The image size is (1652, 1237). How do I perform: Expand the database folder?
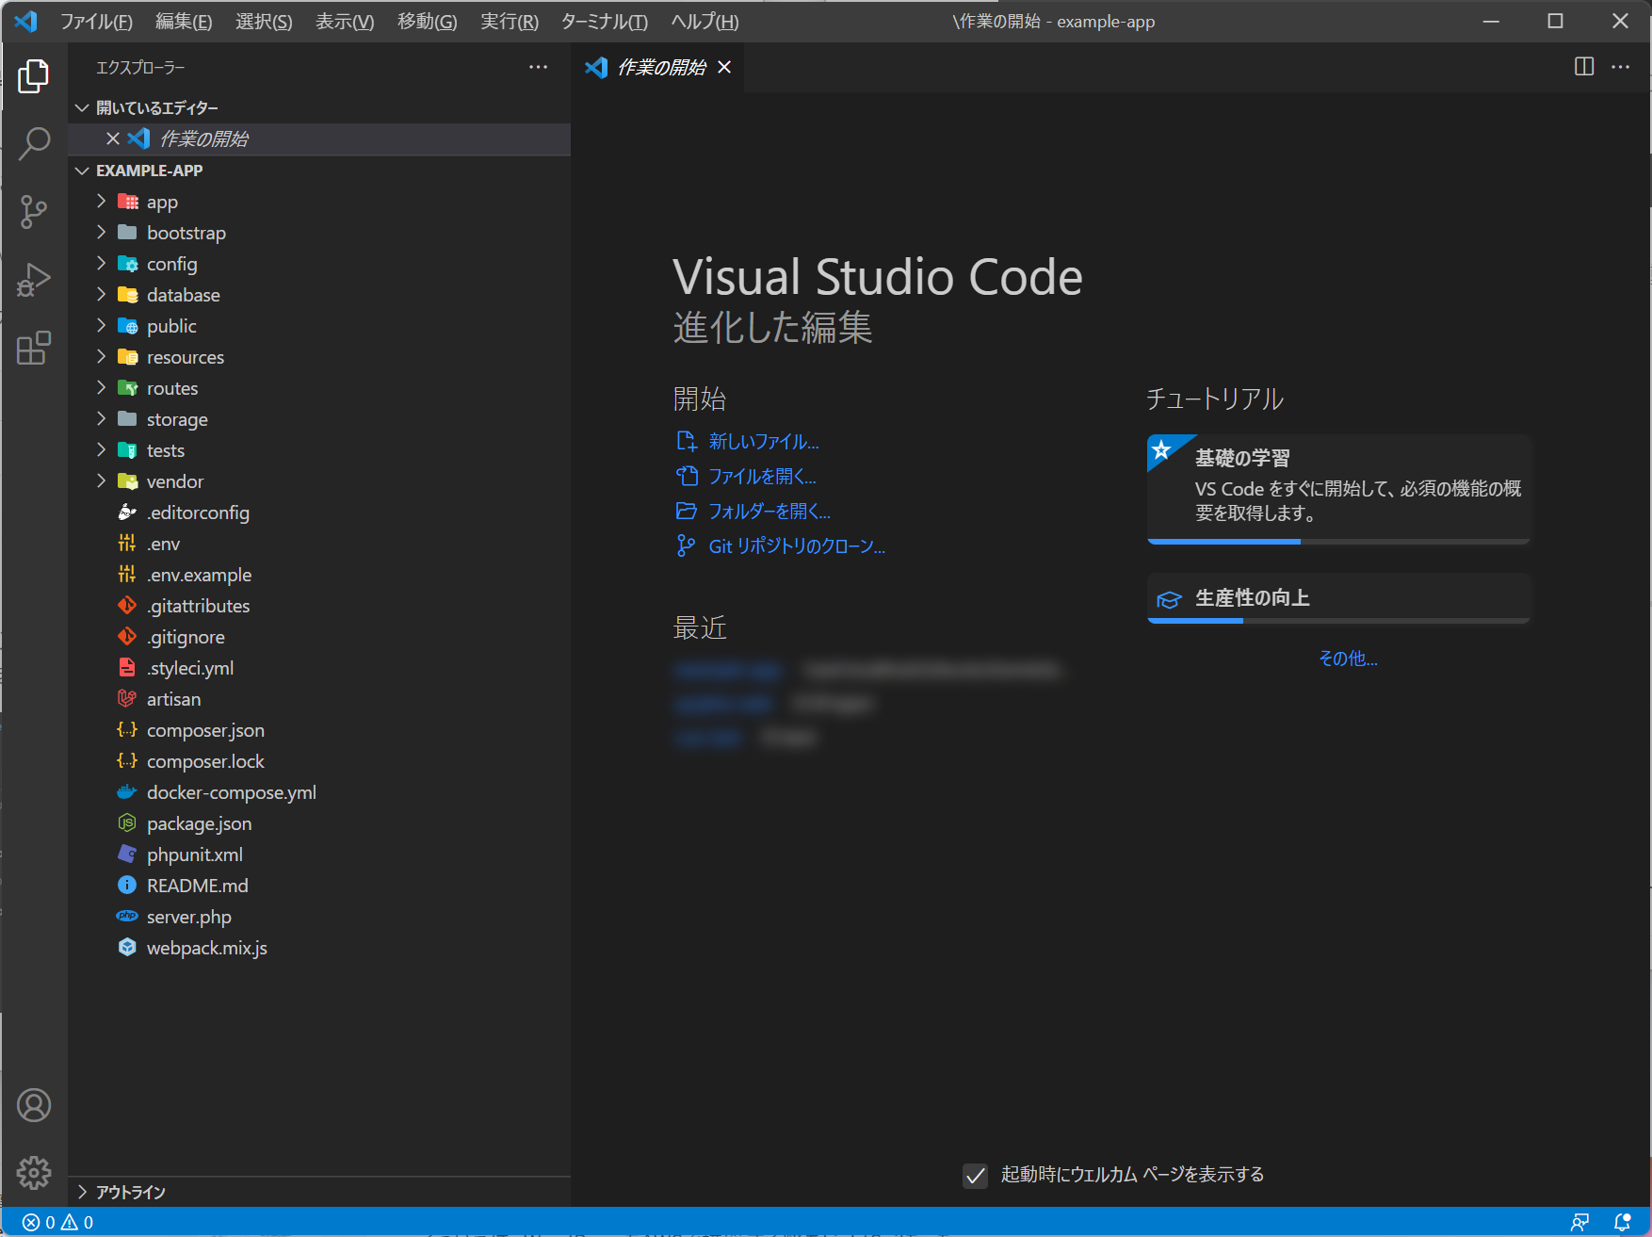click(x=101, y=295)
